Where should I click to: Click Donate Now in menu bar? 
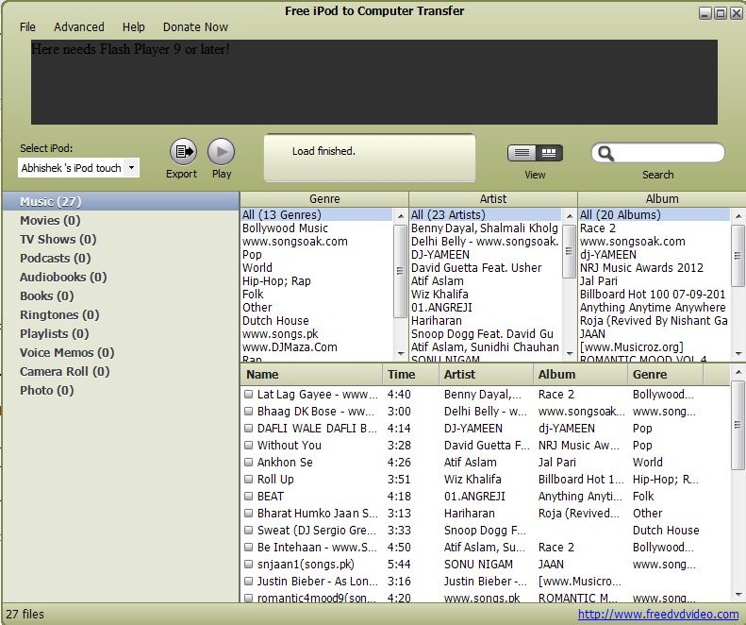(195, 27)
